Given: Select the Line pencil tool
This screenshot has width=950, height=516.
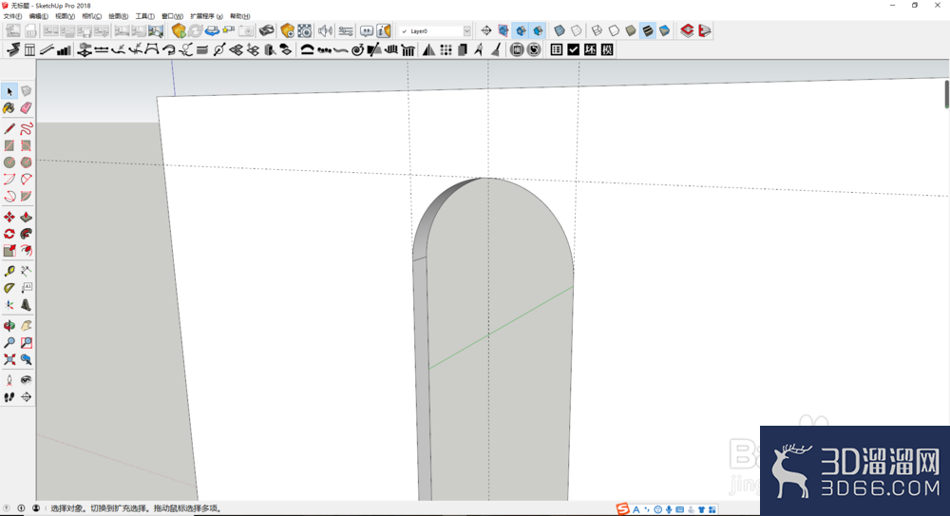Looking at the screenshot, I should (x=9, y=128).
